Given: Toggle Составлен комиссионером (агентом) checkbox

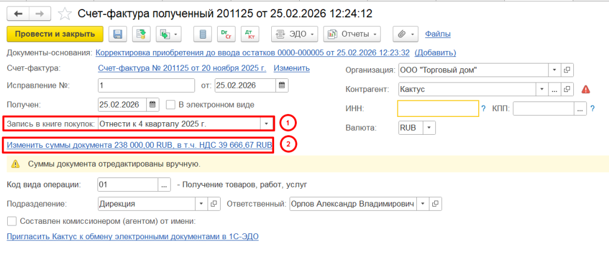Looking at the screenshot, I should (12, 221).
